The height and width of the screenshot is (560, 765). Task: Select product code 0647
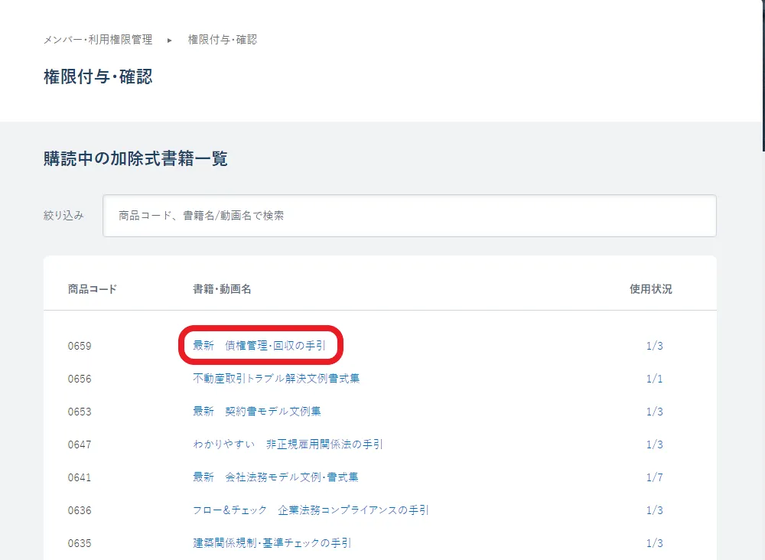pos(80,444)
